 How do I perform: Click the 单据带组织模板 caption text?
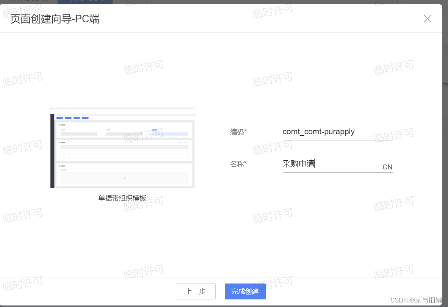(x=122, y=198)
